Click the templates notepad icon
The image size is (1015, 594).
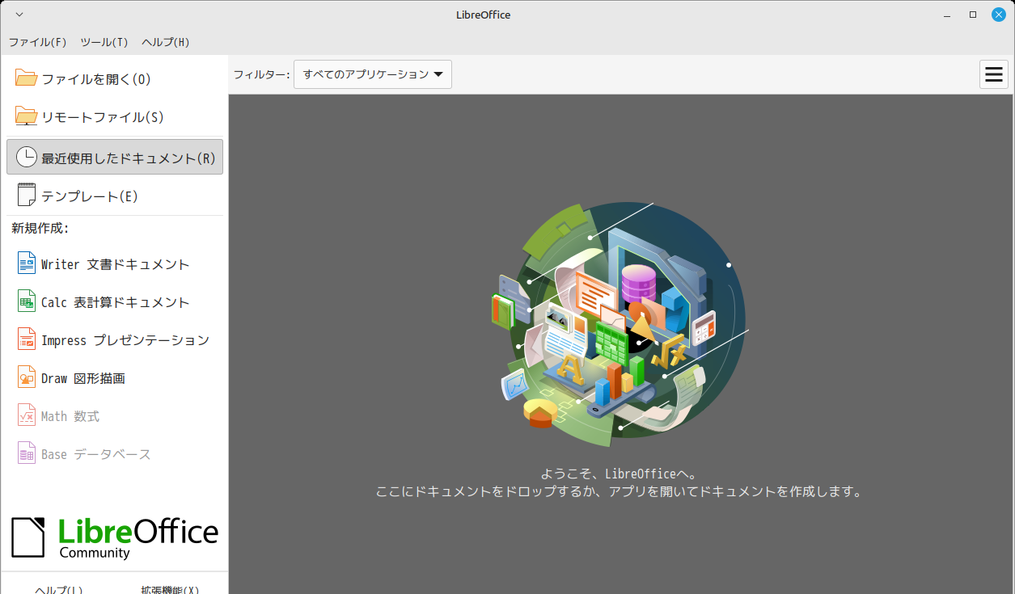pos(27,196)
